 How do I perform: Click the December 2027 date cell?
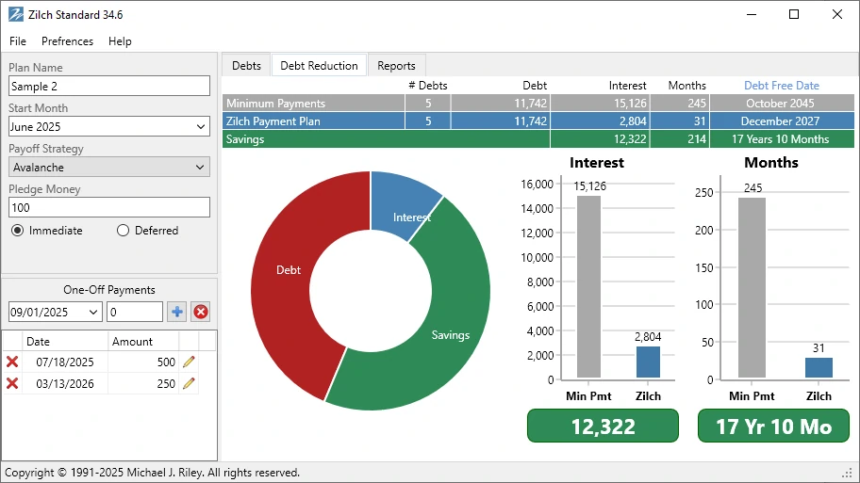(x=782, y=121)
